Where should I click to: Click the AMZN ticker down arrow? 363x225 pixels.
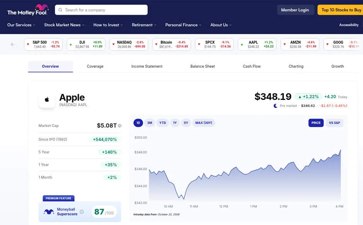pyautogui.click(x=285, y=44)
